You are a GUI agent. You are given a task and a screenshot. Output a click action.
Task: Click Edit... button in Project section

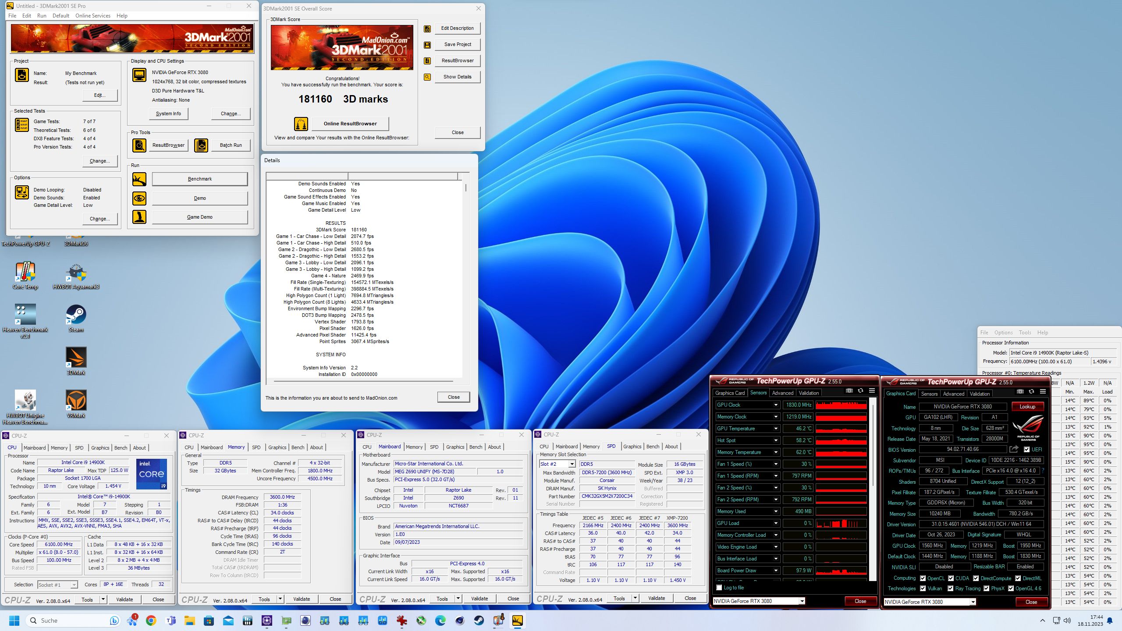point(100,96)
